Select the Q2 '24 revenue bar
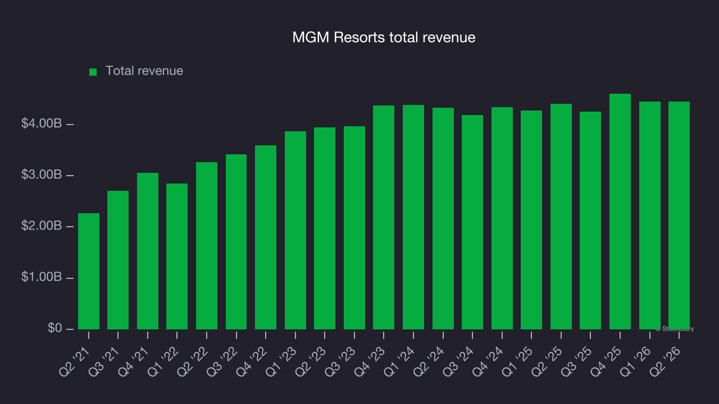 [x=443, y=218]
